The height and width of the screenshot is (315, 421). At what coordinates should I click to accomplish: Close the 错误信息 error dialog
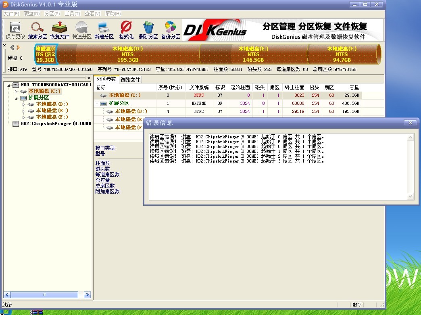[410, 123]
